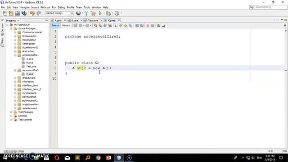The height and width of the screenshot is (162, 288).
Task: Open the Run Project dropdown arrow
Action: coord(104,13)
